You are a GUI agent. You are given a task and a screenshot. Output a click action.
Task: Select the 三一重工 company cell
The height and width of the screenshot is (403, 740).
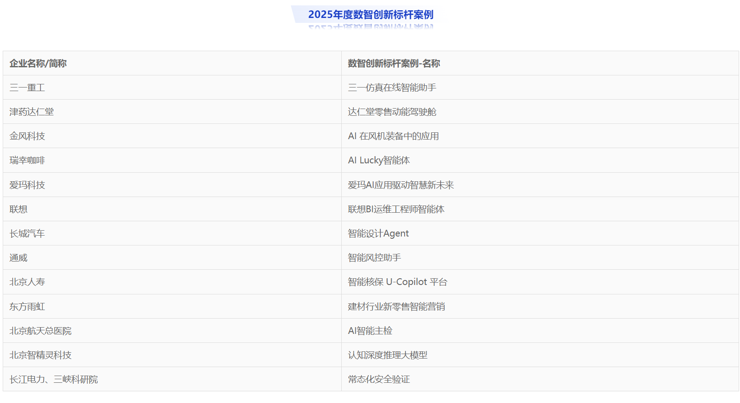[27, 88]
